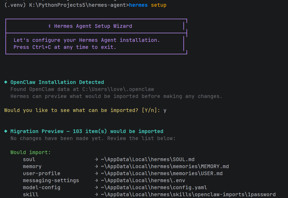Click the line 'Hermes can preview what would be imported'
288x198 pixels.
(116, 96)
